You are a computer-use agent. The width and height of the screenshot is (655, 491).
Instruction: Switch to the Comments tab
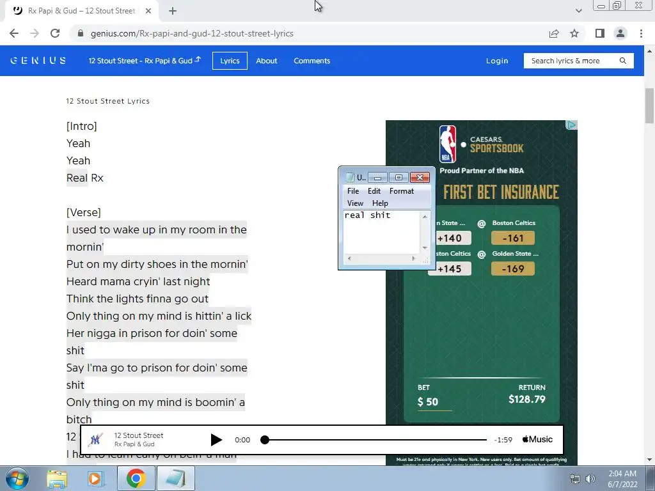tap(312, 61)
